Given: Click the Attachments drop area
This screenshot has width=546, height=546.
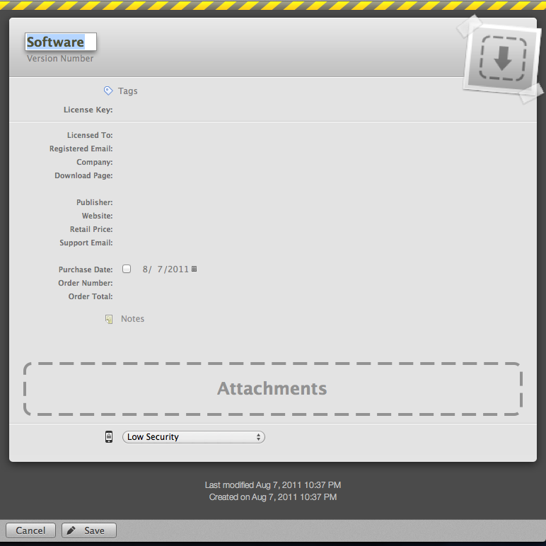Looking at the screenshot, I should coord(272,388).
